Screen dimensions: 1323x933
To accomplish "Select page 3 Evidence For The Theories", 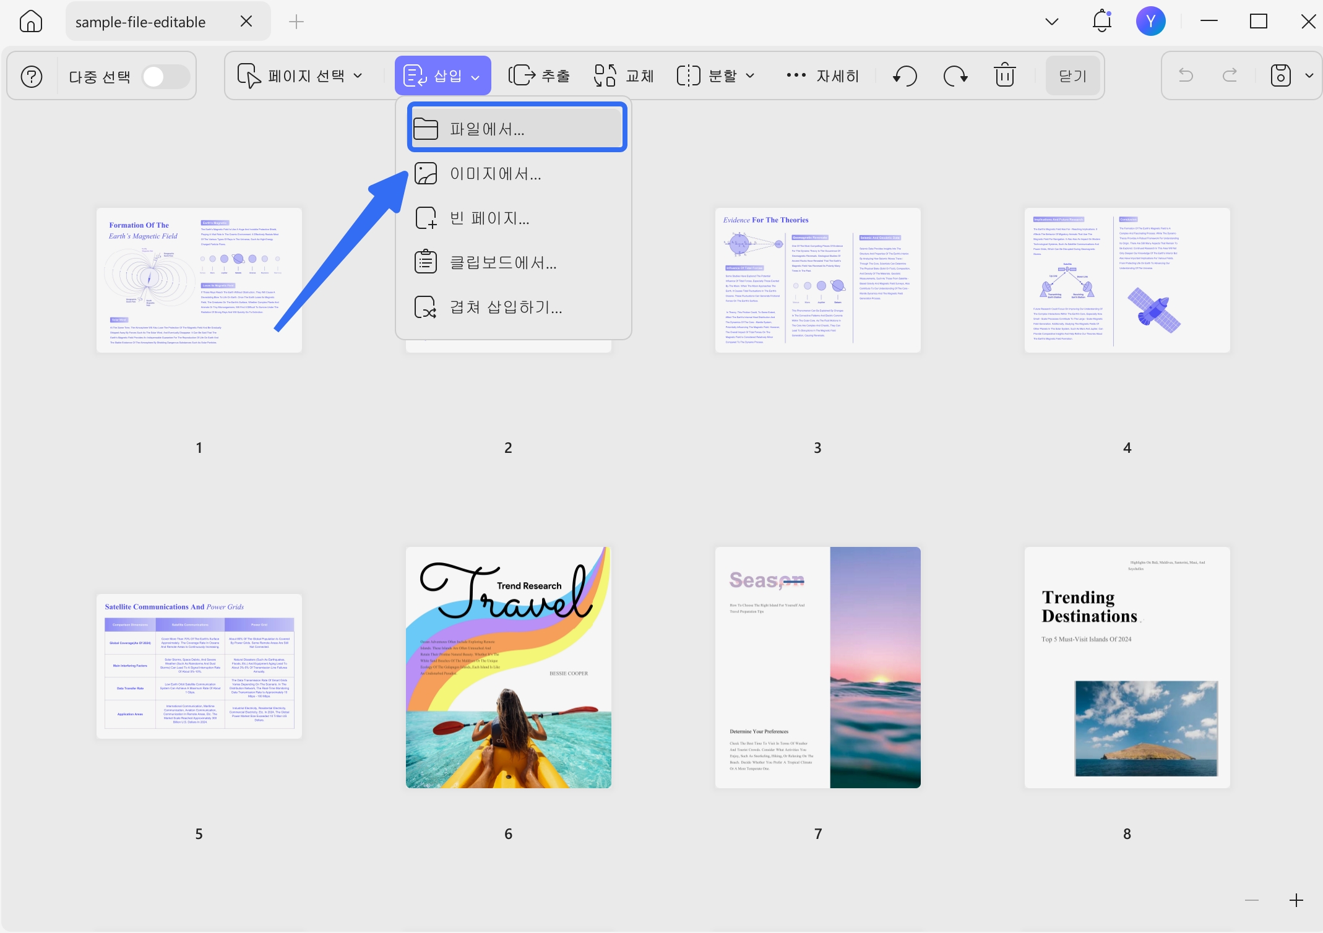I will (x=818, y=280).
